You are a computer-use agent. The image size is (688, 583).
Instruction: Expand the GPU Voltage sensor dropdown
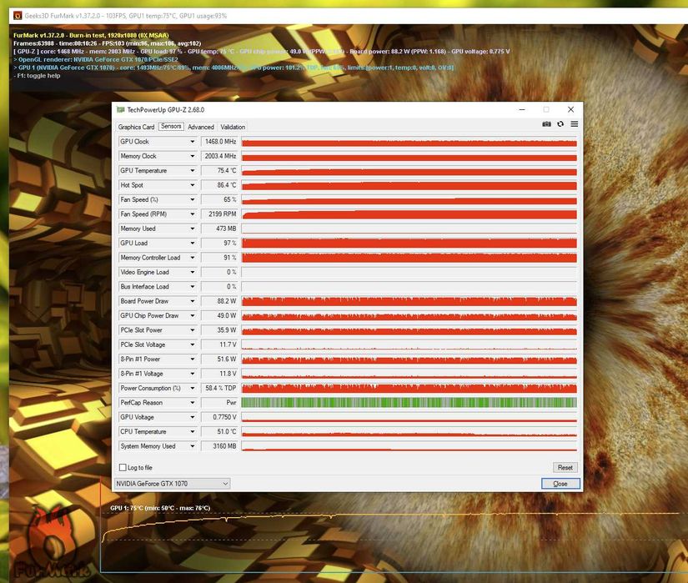coord(192,417)
